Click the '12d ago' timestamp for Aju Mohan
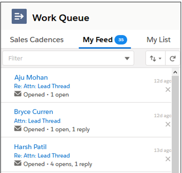 click(163, 81)
